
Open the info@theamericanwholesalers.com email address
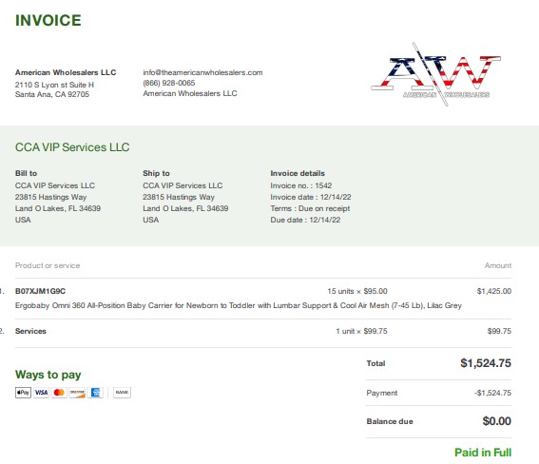202,72
